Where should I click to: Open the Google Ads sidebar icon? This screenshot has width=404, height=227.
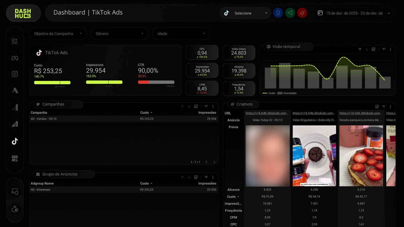(x=15, y=91)
